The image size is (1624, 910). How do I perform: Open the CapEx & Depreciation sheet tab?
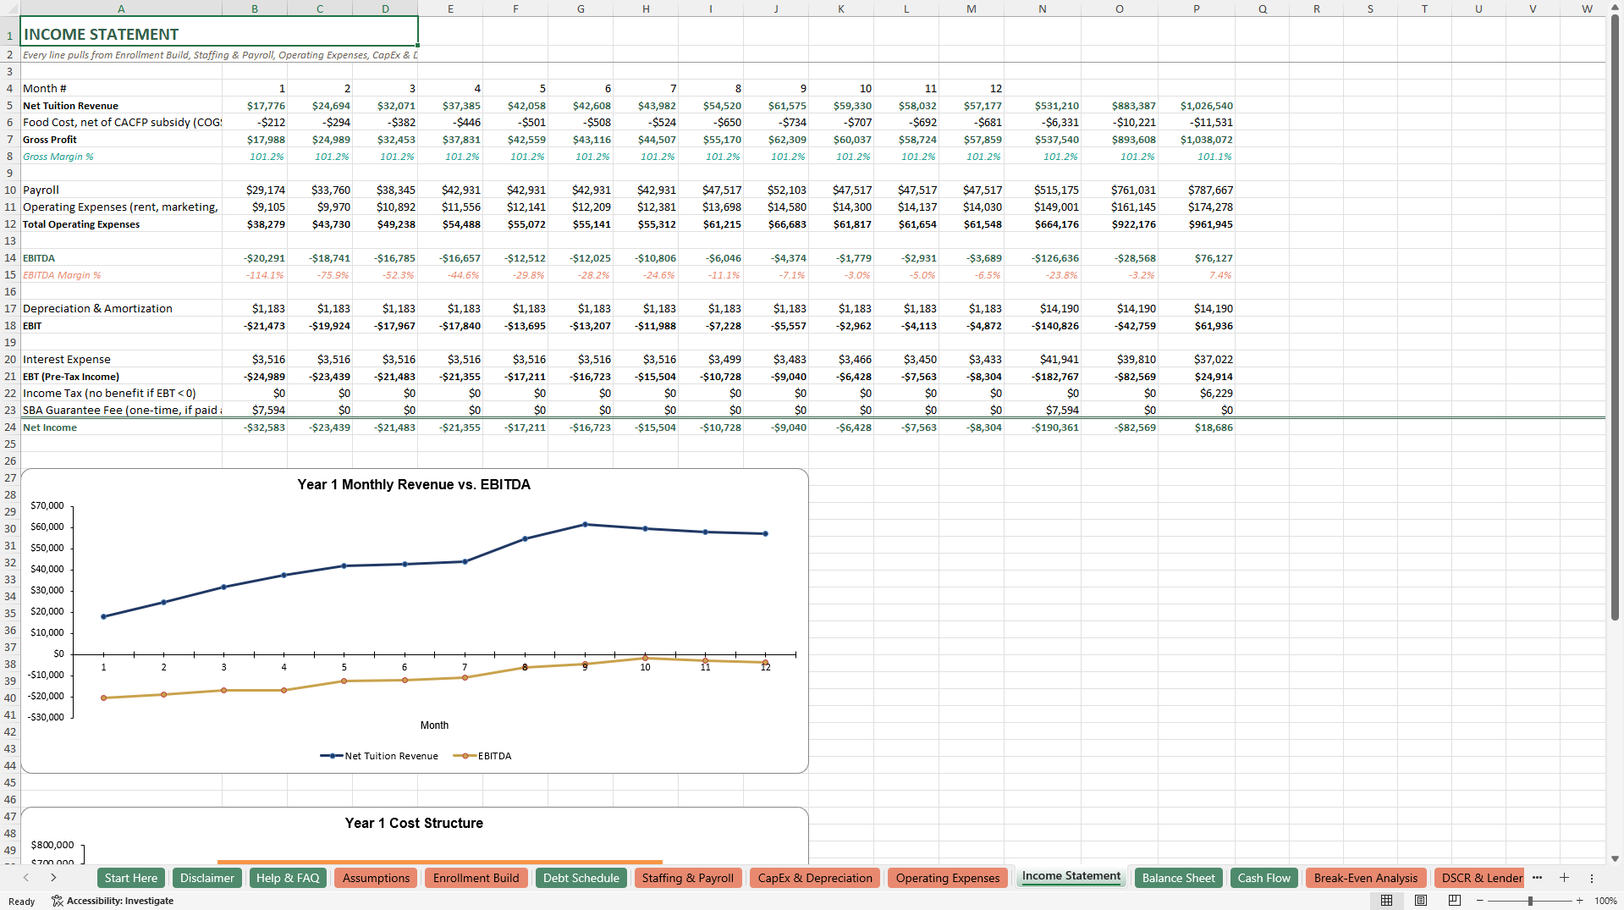[815, 878]
